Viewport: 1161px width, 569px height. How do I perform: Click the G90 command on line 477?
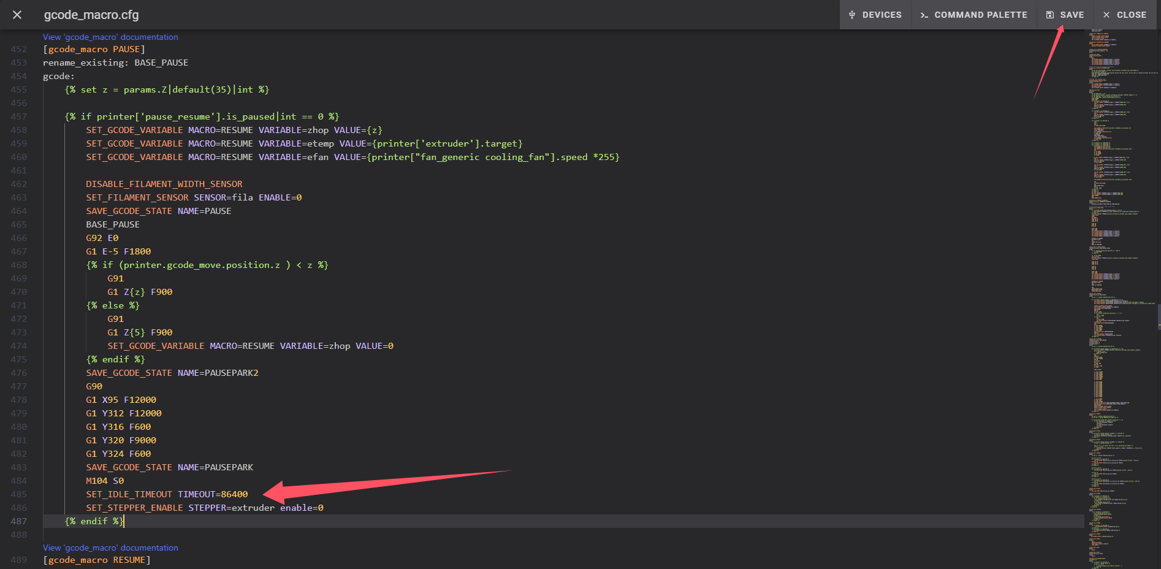click(x=94, y=386)
